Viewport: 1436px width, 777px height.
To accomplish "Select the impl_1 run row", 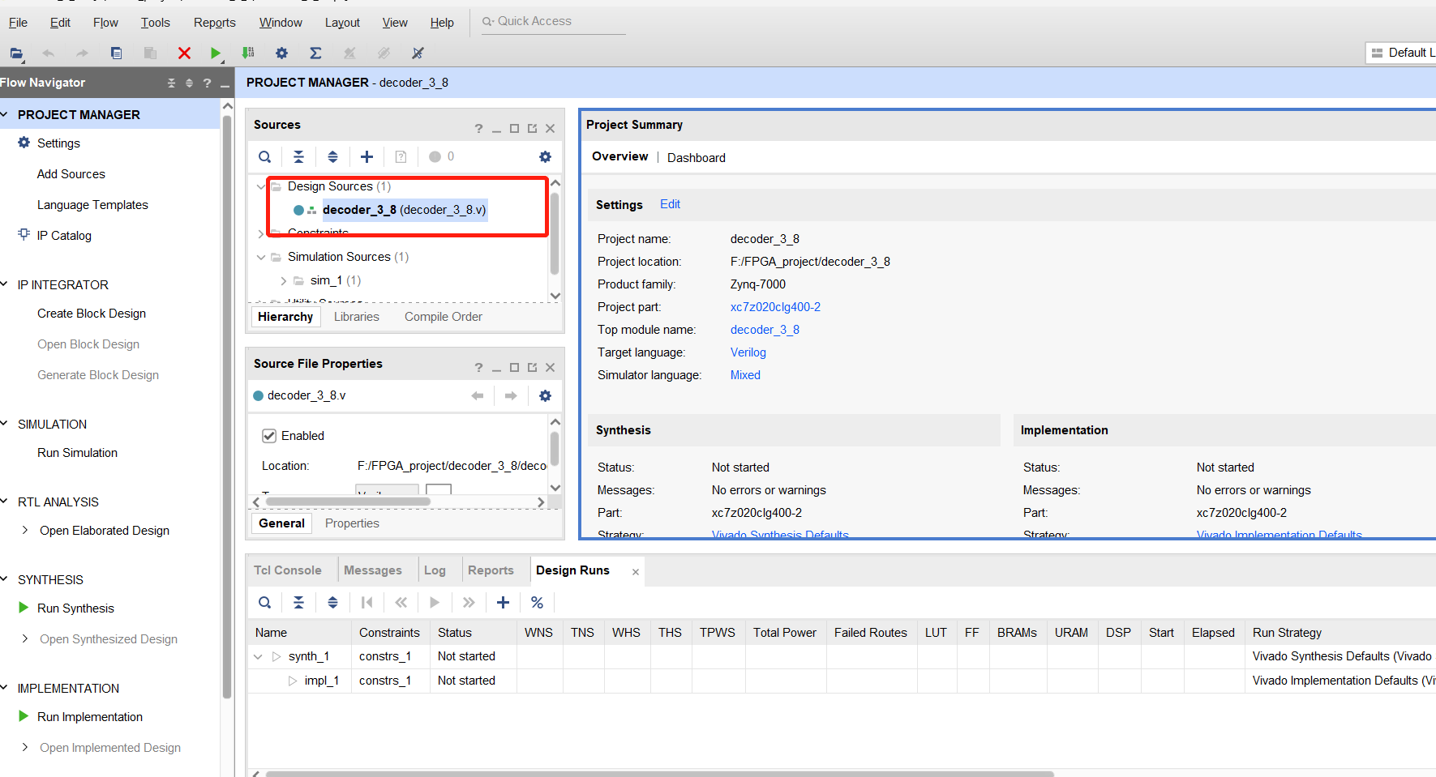I will 321,681.
